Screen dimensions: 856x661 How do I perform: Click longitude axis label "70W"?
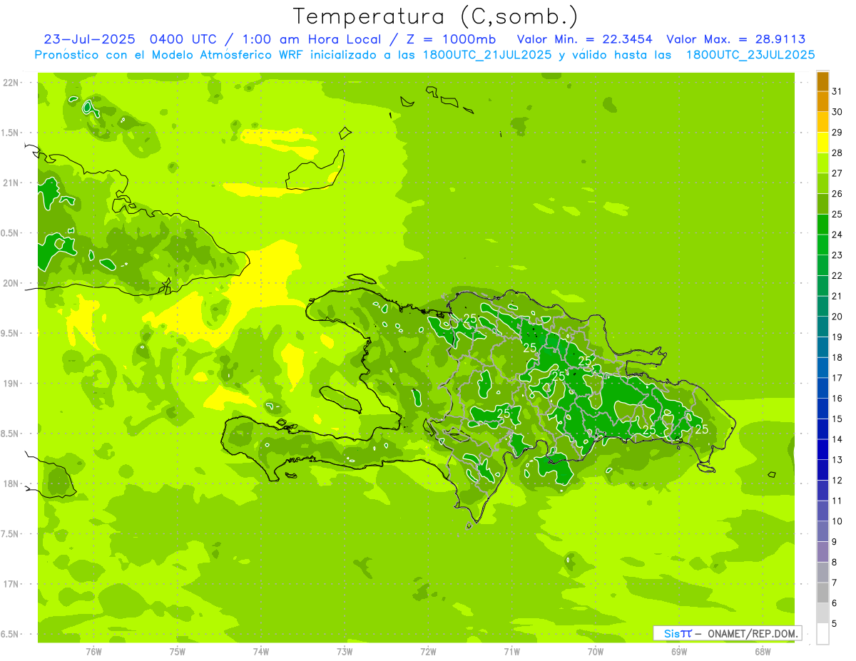(596, 651)
